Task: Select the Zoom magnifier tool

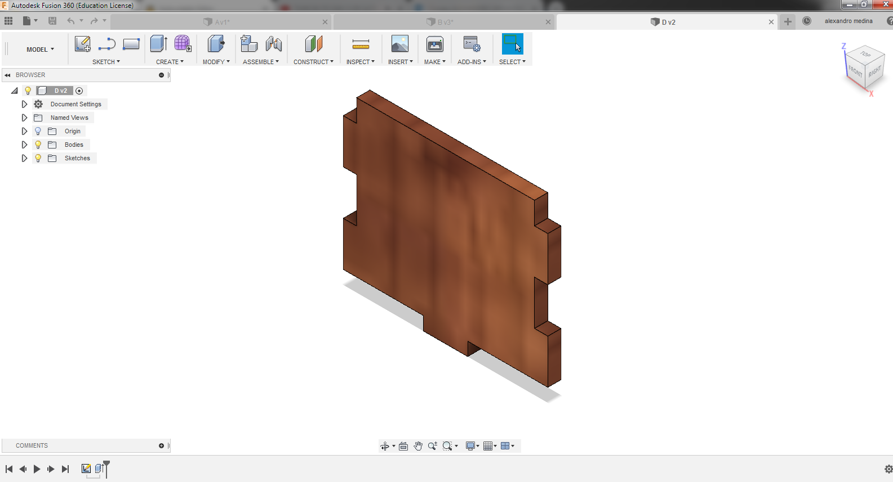Action: tap(433, 446)
